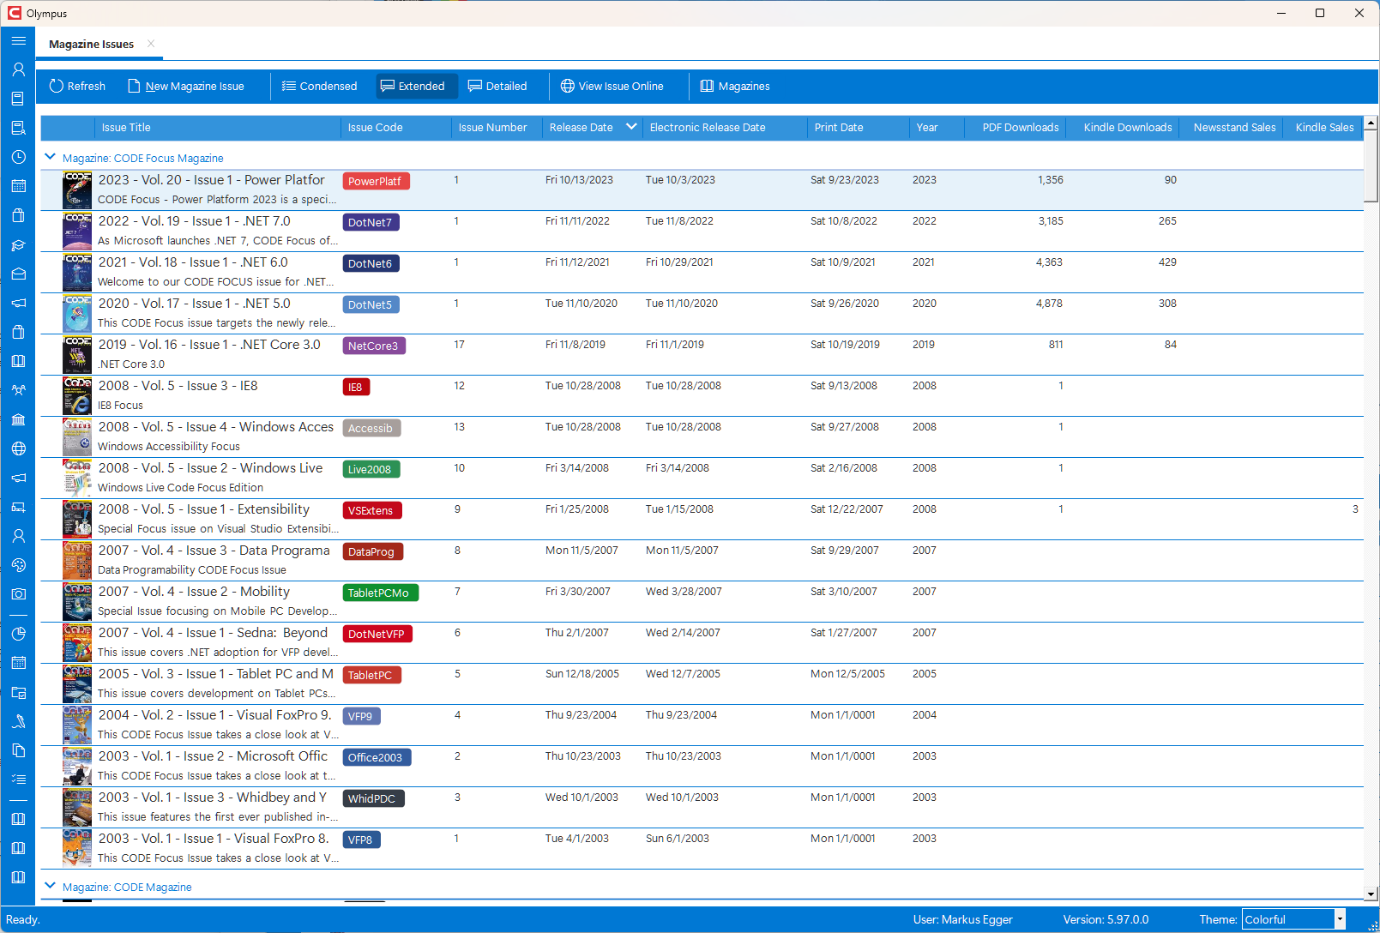
Task: Sort by Print Date column
Action: [859, 127]
